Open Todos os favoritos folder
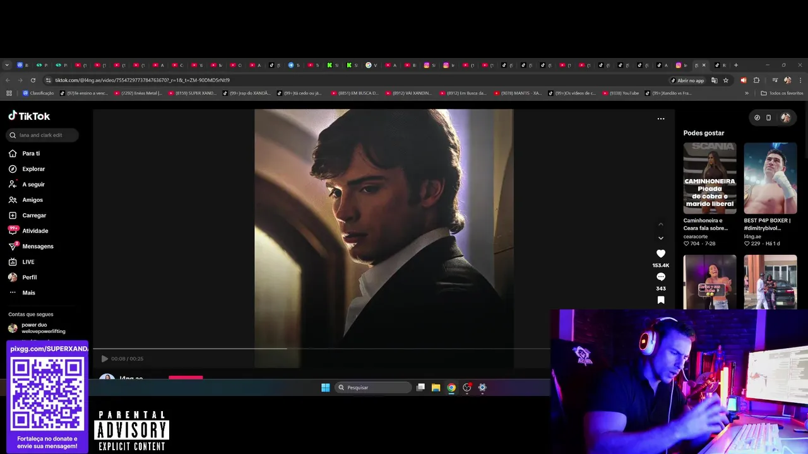The height and width of the screenshot is (454, 808). (781, 93)
